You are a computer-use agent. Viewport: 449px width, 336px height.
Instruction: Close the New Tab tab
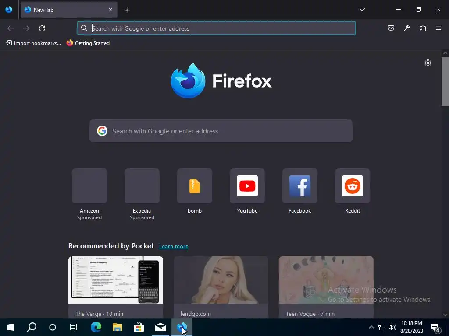pos(110,10)
